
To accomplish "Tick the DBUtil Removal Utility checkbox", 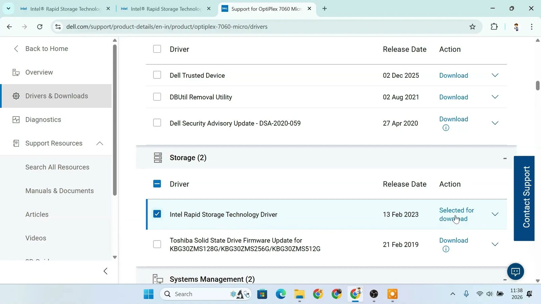I will pos(157,97).
